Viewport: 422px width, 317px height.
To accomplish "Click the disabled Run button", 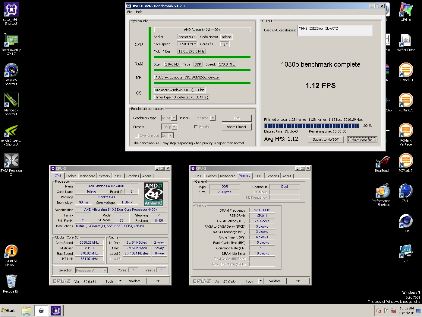I will pos(237,118).
